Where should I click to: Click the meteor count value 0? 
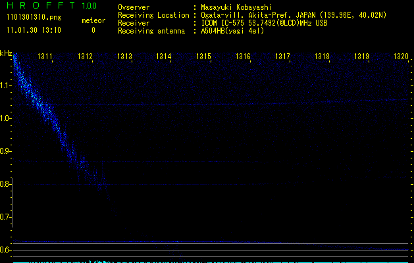(x=93, y=30)
